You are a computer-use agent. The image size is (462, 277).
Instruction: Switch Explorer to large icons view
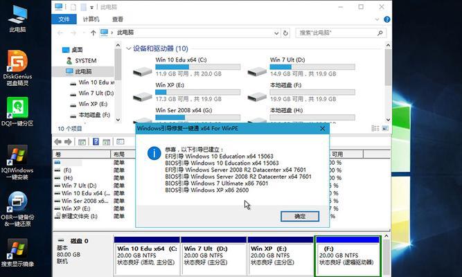(385, 128)
